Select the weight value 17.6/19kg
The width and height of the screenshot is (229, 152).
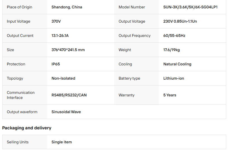click(171, 50)
